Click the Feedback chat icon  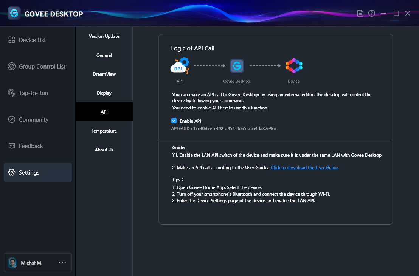click(x=12, y=146)
